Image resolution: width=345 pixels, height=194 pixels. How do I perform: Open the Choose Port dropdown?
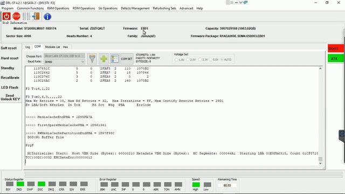pyautogui.click(x=64, y=56)
